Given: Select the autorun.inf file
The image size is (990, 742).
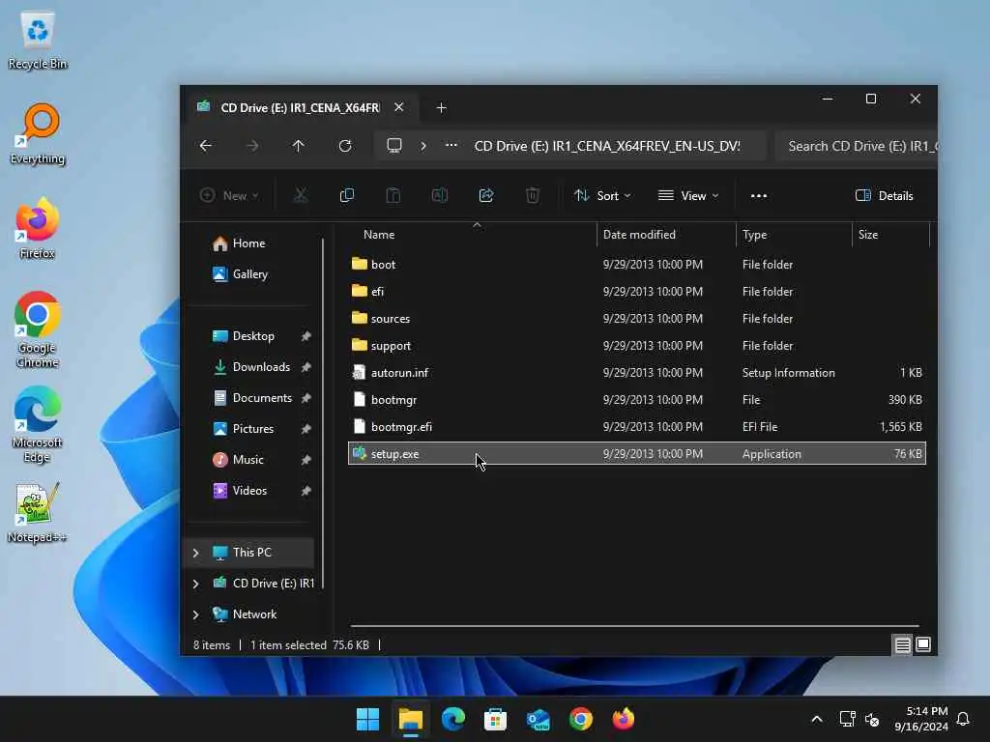Looking at the screenshot, I should (637, 373).
